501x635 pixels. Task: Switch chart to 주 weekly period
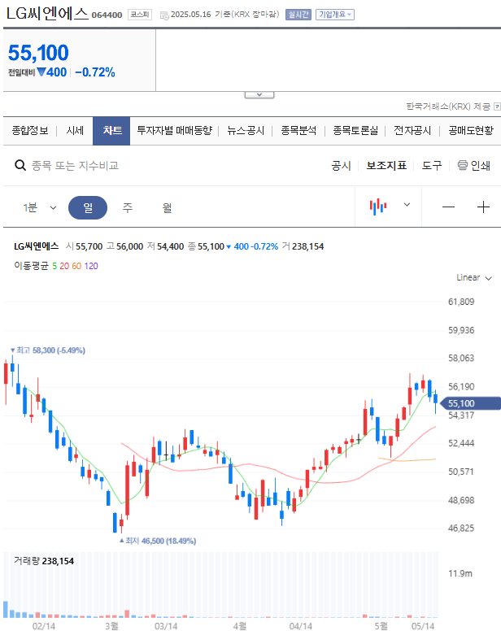tap(128, 207)
